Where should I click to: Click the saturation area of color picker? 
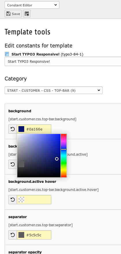(x=39, y=156)
